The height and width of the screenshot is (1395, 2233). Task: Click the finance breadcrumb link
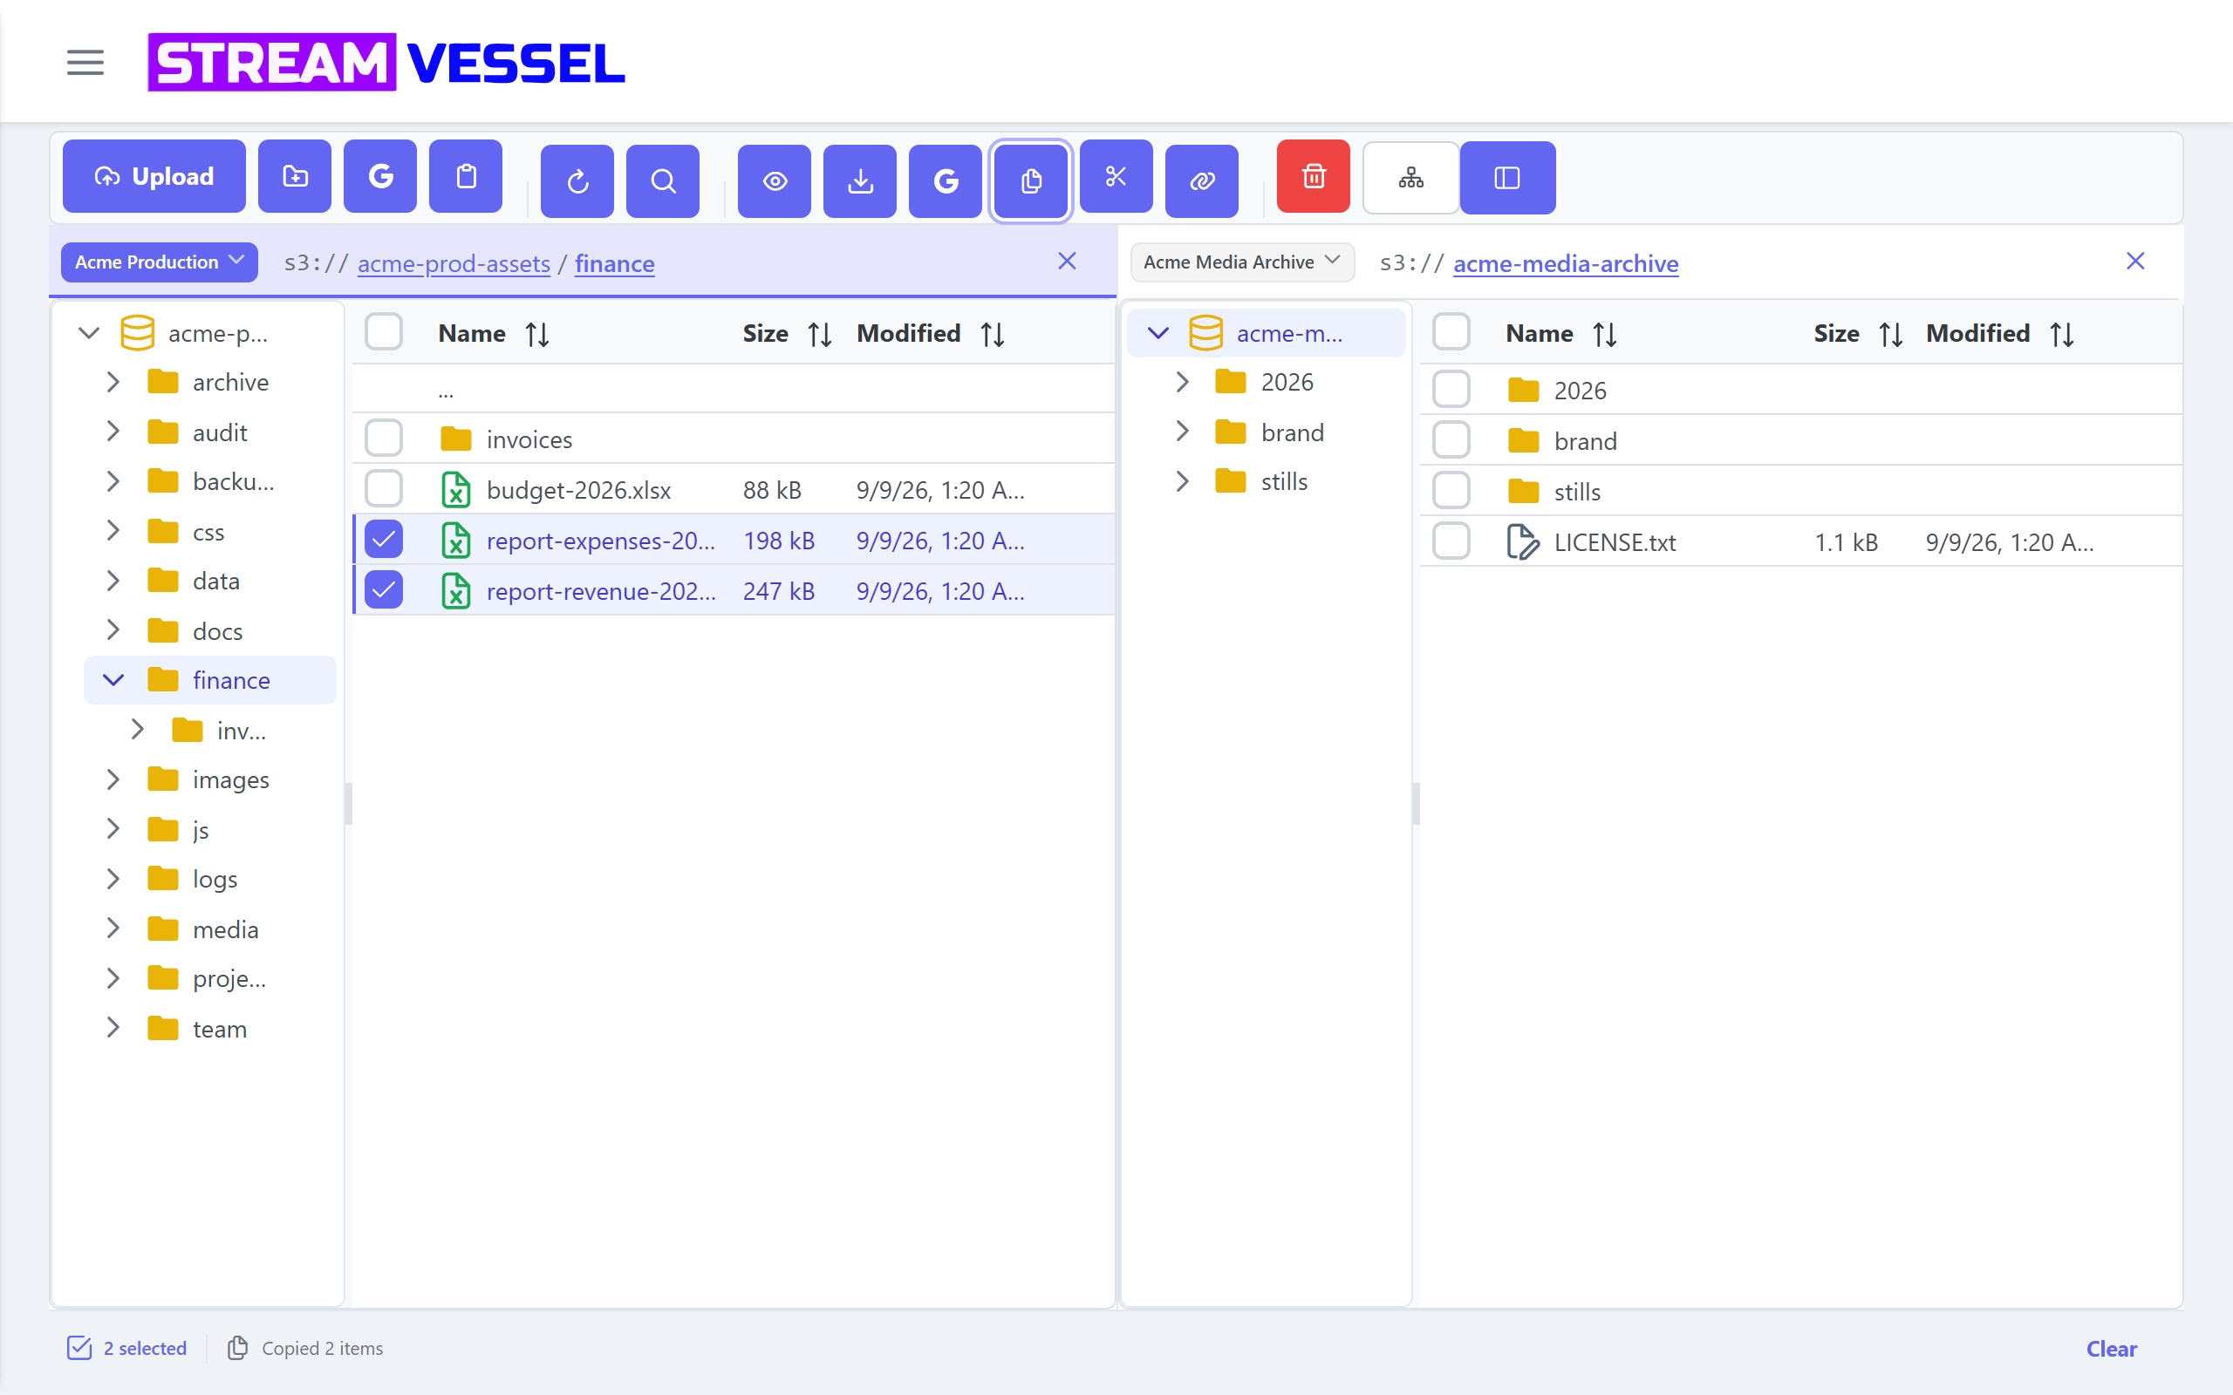pyautogui.click(x=615, y=264)
